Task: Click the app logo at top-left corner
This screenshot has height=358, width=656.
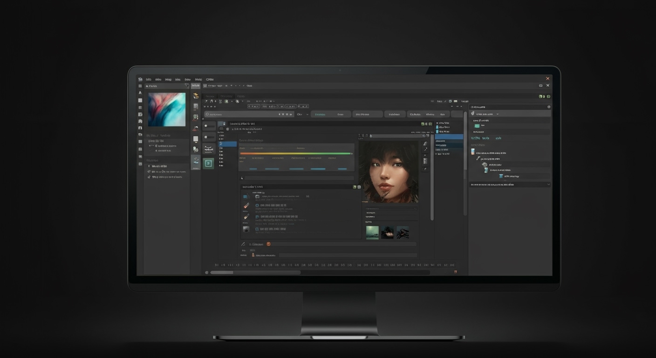Action: pos(140,79)
